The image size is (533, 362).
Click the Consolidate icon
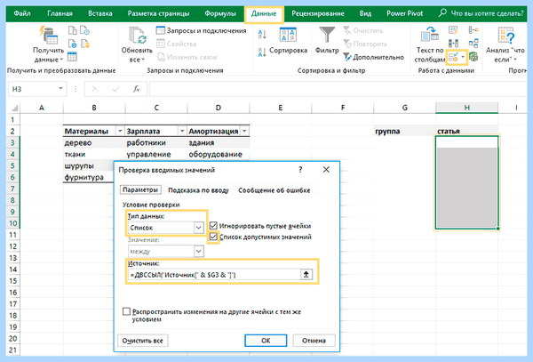click(x=473, y=30)
